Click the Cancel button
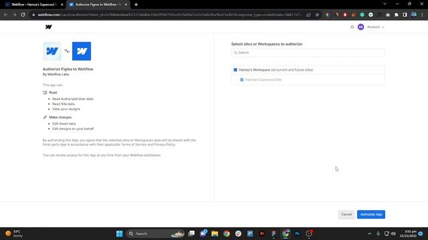This screenshot has width=428, height=240. 346,215
